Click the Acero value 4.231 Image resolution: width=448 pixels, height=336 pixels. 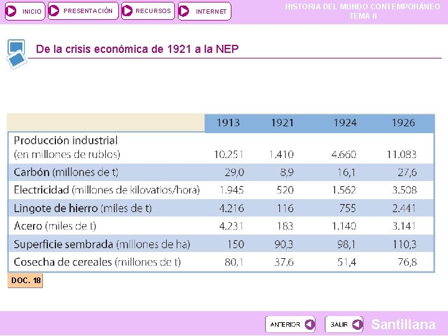click(231, 226)
